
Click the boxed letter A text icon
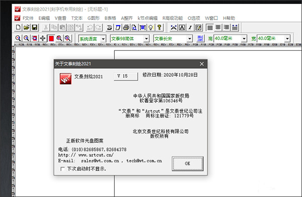182,28
